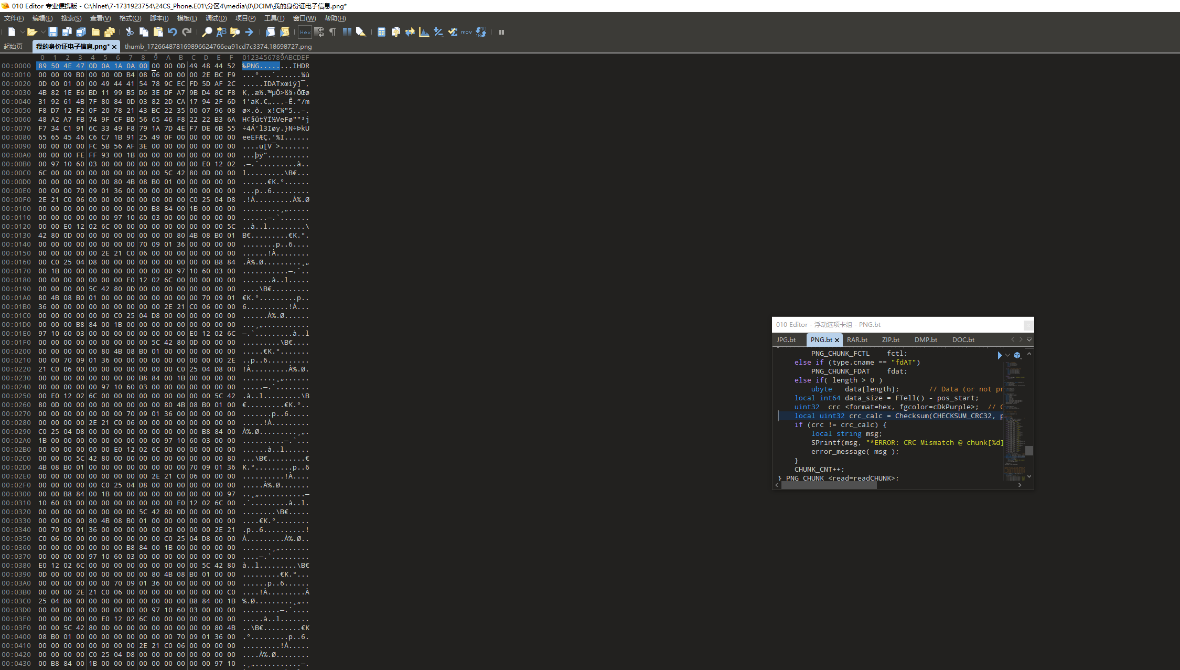This screenshot has width=1180, height=670.
Task: Click the Redo arrow icon
Action: (x=187, y=32)
